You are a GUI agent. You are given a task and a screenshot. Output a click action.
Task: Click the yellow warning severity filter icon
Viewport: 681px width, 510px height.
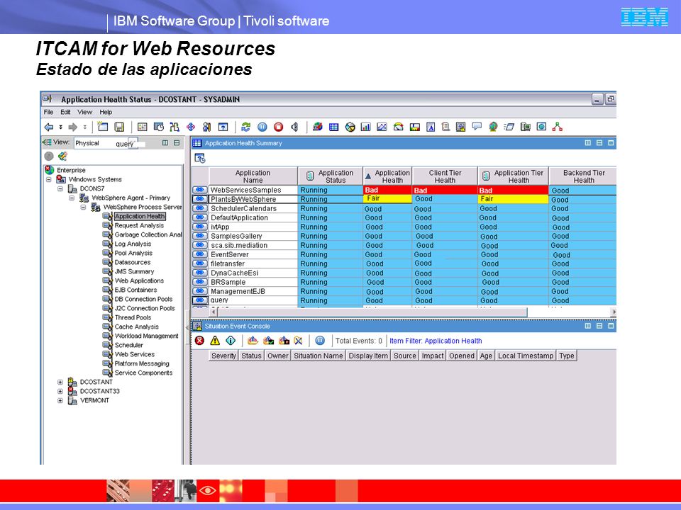215,341
